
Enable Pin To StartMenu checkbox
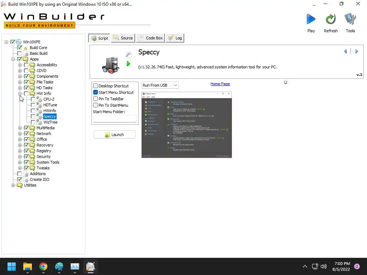95,105
